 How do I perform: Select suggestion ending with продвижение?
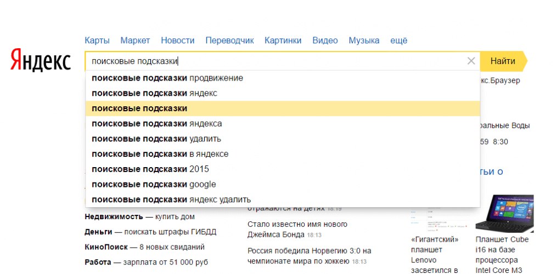167,78
